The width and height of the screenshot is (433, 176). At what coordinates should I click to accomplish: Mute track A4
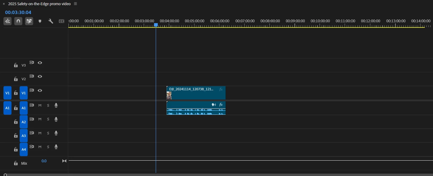(x=40, y=147)
